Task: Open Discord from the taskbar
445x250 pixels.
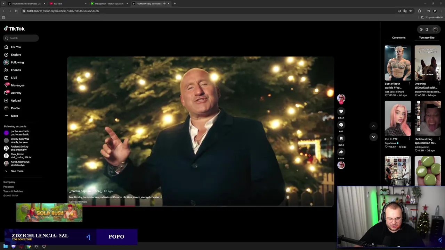Action: coord(14,246)
